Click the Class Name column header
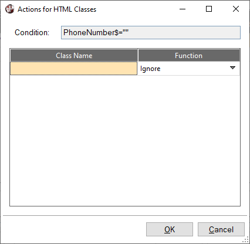 pos(74,56)
